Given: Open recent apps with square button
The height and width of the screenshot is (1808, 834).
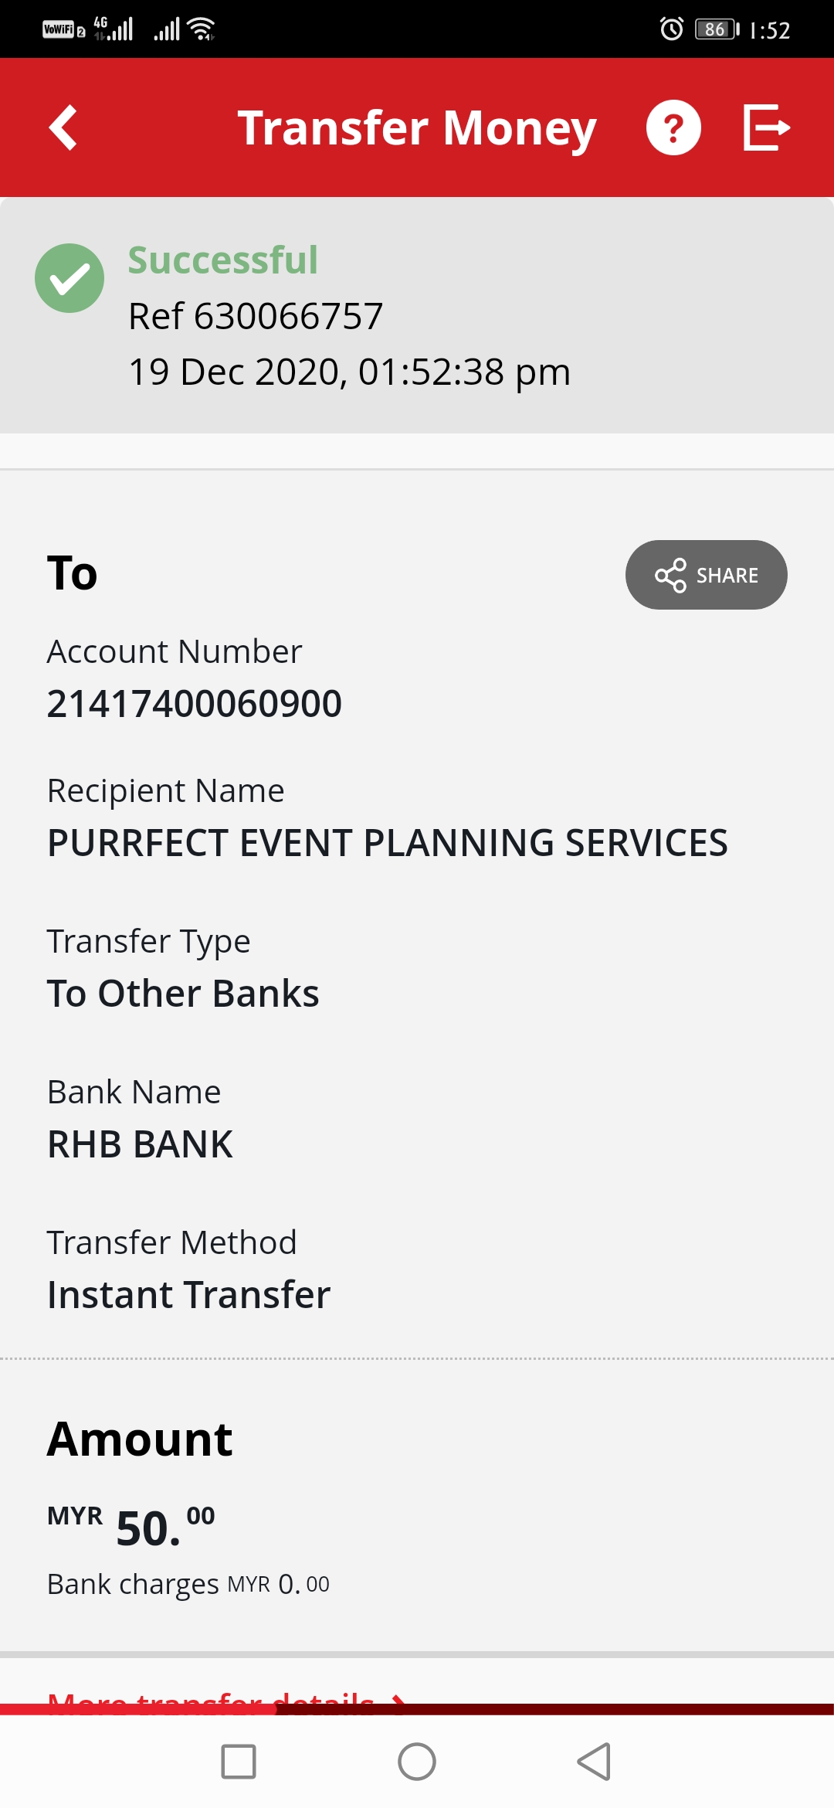Looking at the screenshot, I should [x=239, y=1762].
